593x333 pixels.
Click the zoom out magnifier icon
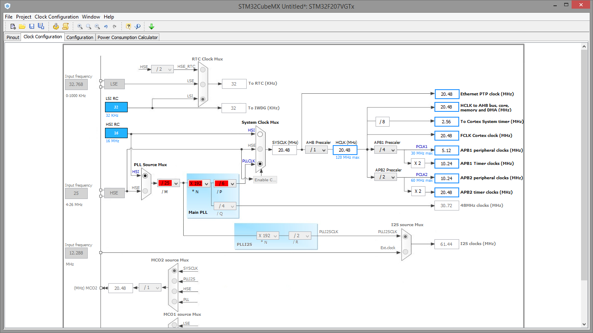pyautogui.click(x=97, y=26)
